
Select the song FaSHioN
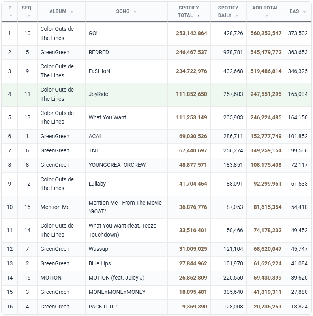point(99,71)
